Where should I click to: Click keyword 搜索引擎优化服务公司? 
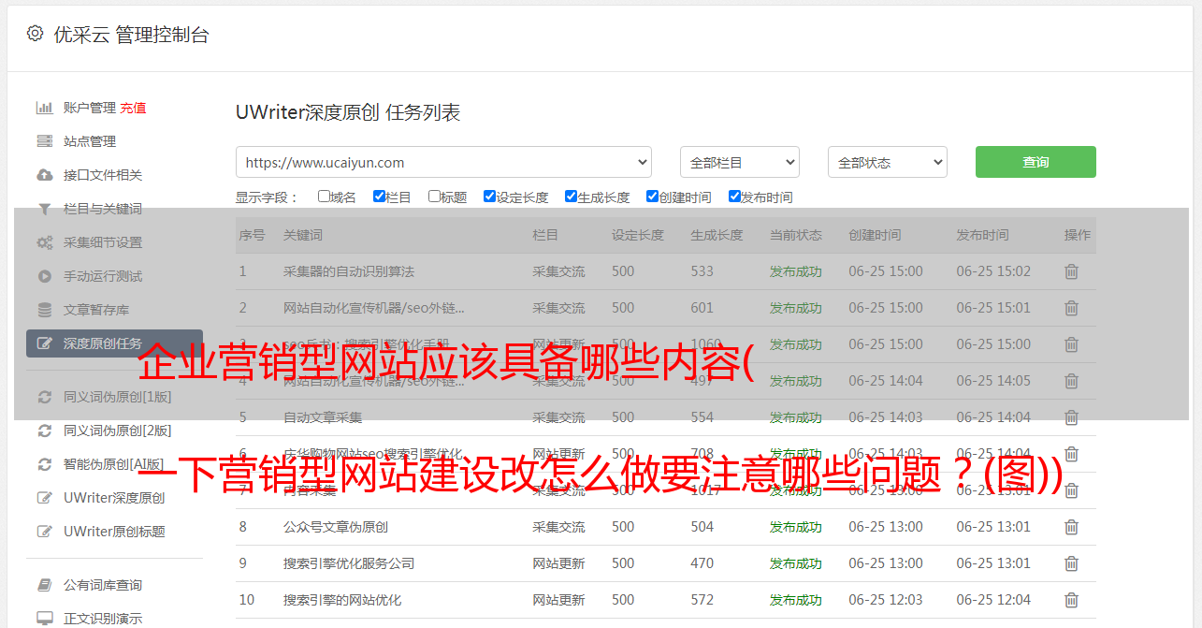click(x=349, y=563)
